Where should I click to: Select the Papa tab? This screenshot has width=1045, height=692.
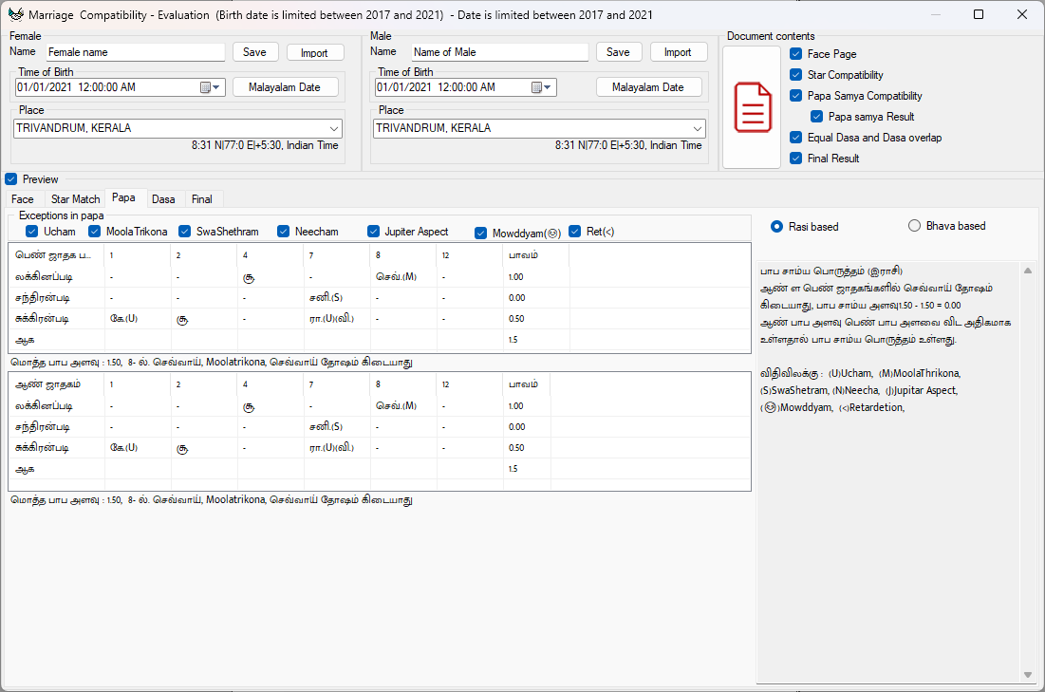(x=123, y=198)
